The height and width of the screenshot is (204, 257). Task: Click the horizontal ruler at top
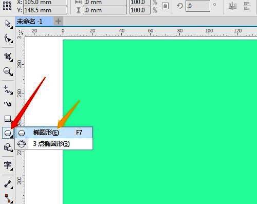pos(141,32)
